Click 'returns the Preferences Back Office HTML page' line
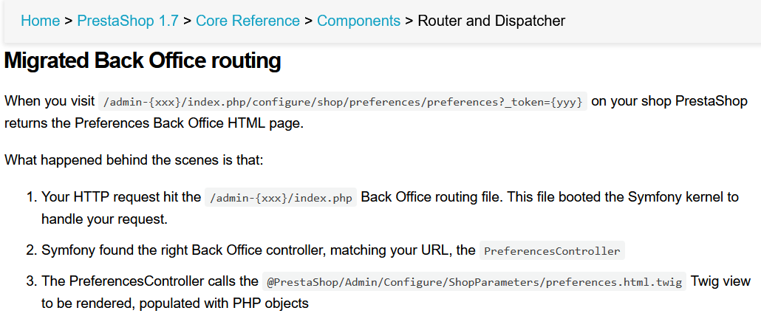 click(x=154, y=123)
